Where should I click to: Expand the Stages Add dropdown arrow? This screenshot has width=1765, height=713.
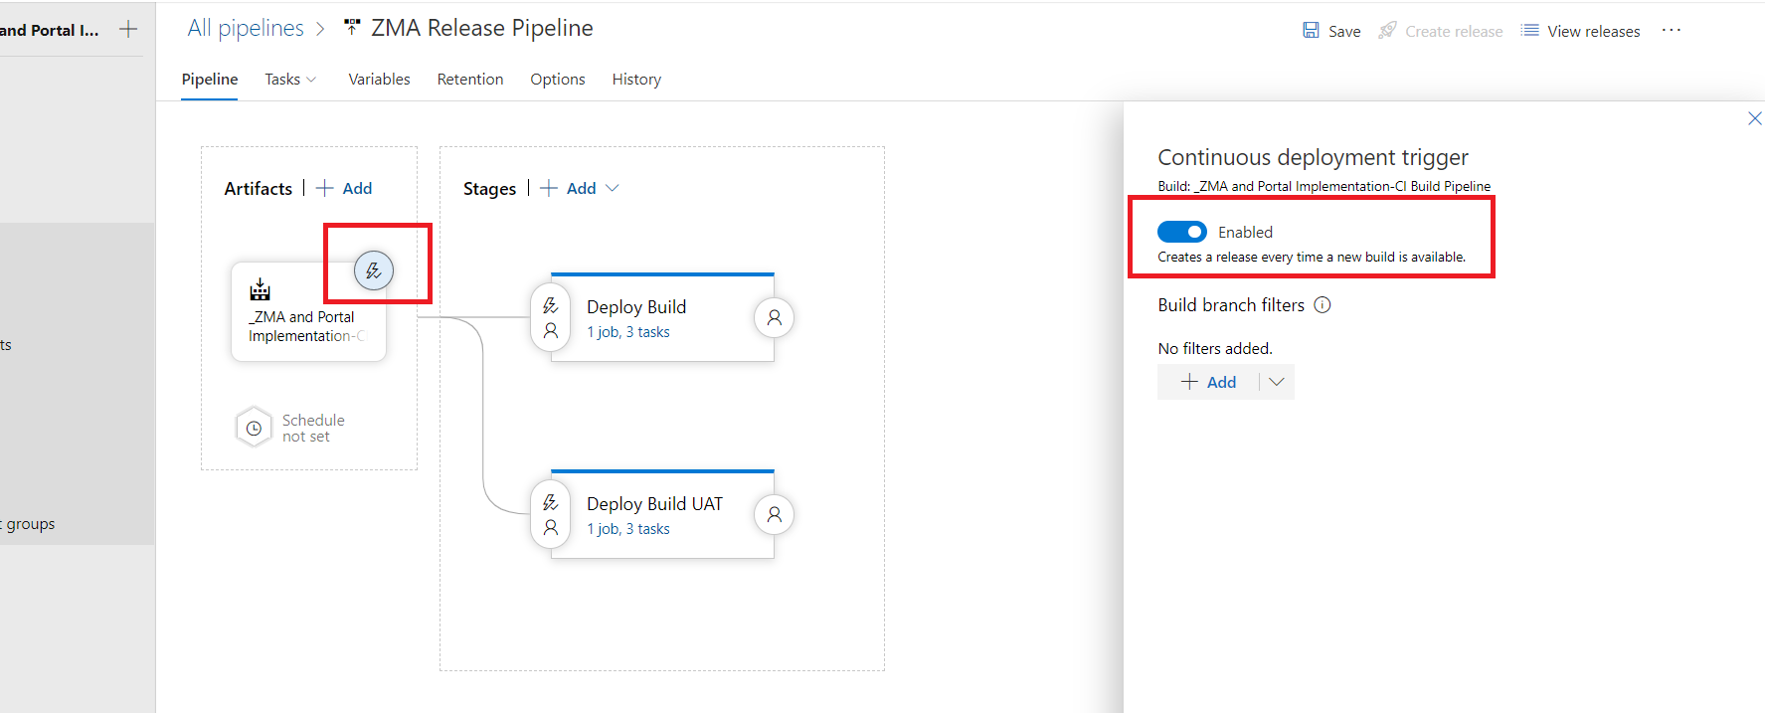point(613,188)
